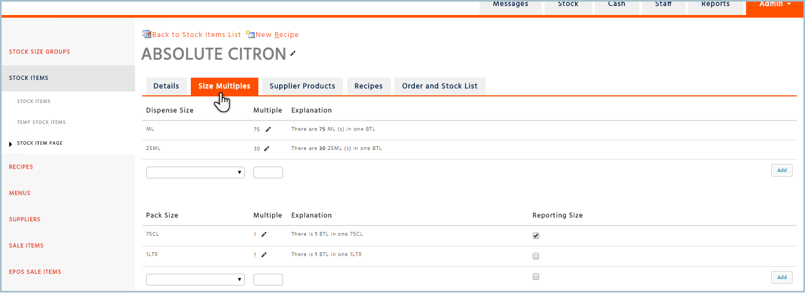Open Stock Size Groups in sidebar

tap(40, 52)
